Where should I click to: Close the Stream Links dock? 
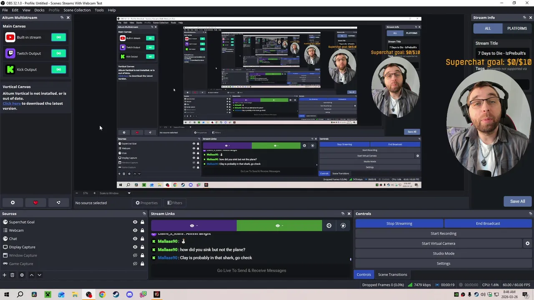pyautogui.click(x=349, y=214)
